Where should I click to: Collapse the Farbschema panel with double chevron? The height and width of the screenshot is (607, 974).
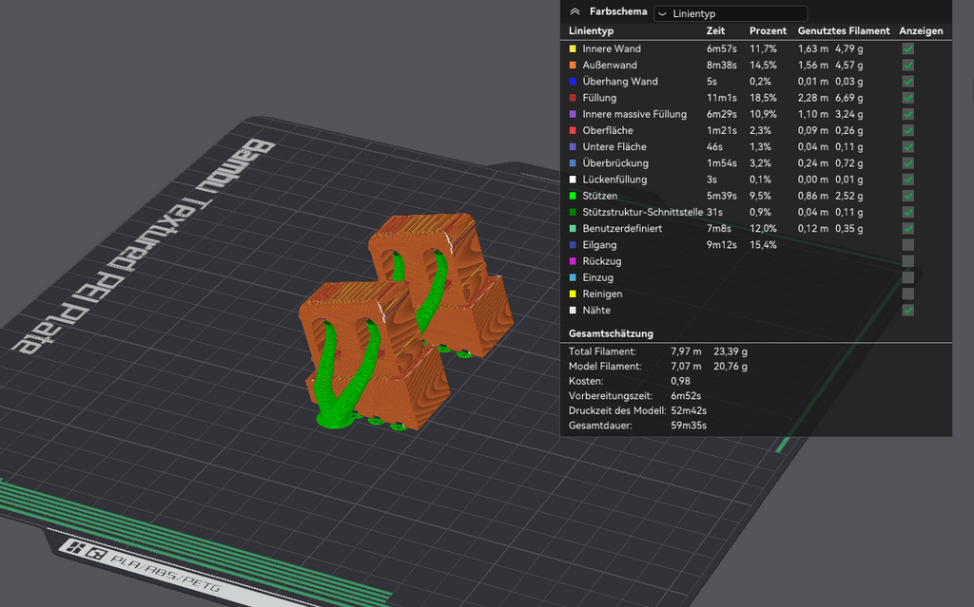[575, 11]
